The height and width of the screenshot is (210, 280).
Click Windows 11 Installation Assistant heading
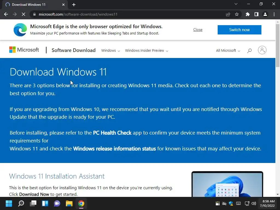pos(57,176)
